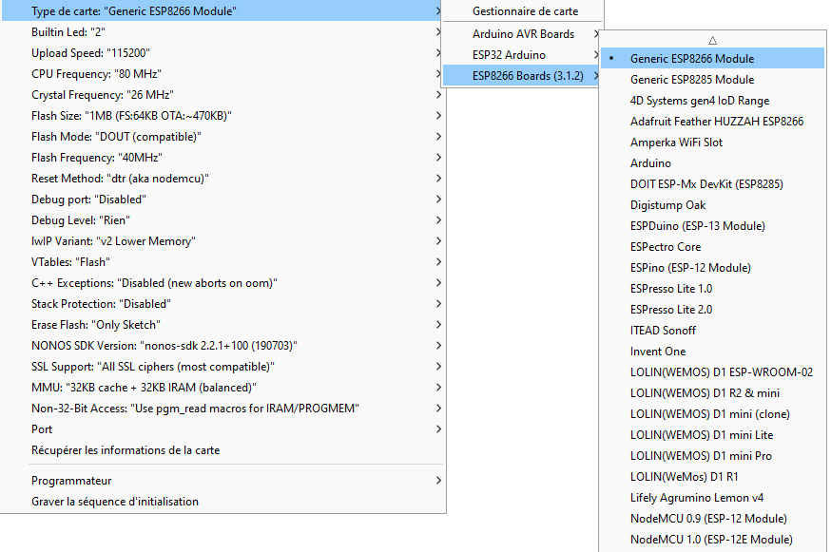Screen dimensions: 831x552
Task: Choose LOLIN(WEMOS) D1 mini (clone) board
Action: pos(712,414)
